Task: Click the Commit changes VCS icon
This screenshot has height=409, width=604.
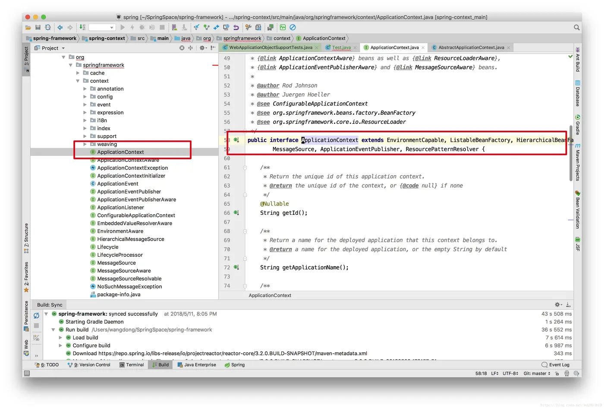Action: click(x=207, y=28)
